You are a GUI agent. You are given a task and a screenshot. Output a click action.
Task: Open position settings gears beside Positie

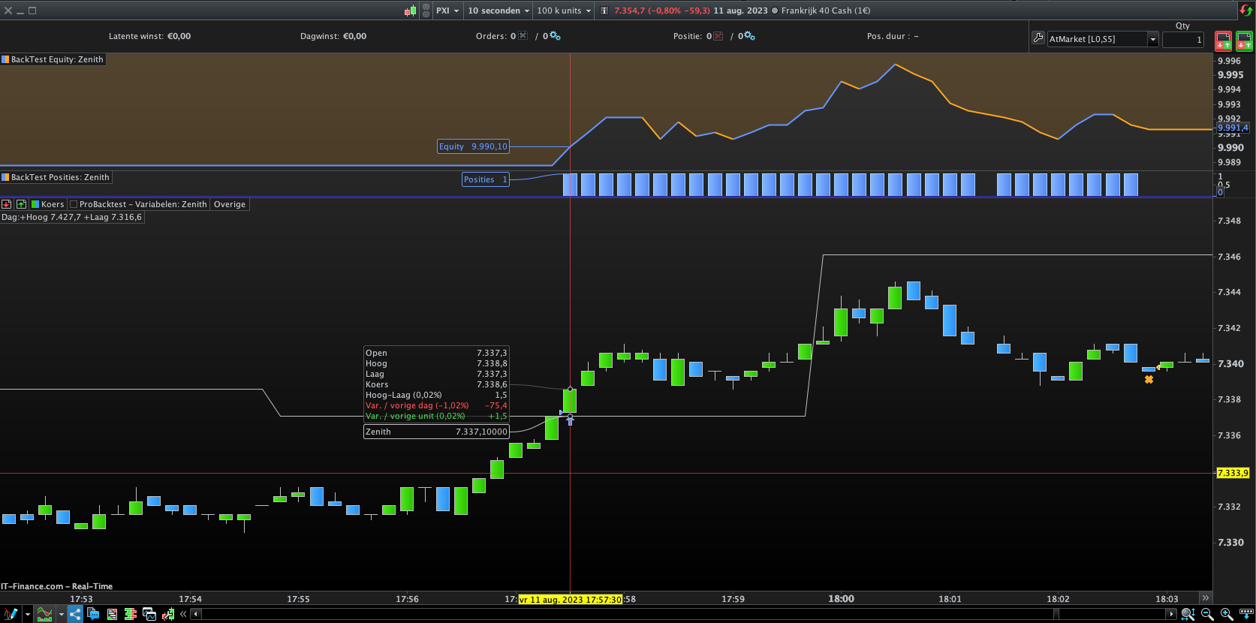[x=749, y=36]
